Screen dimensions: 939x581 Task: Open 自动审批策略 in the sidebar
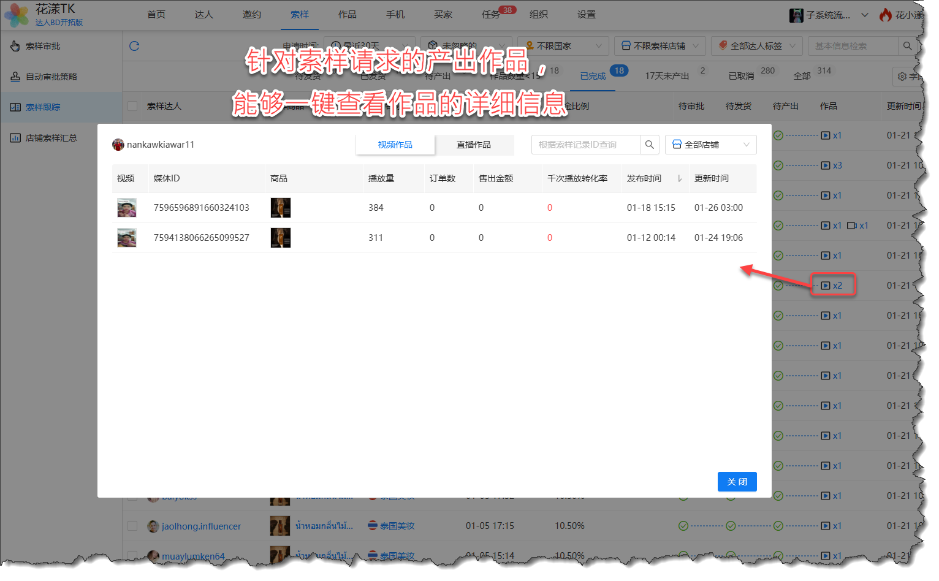pyautogui.click(x=51, y=77)
